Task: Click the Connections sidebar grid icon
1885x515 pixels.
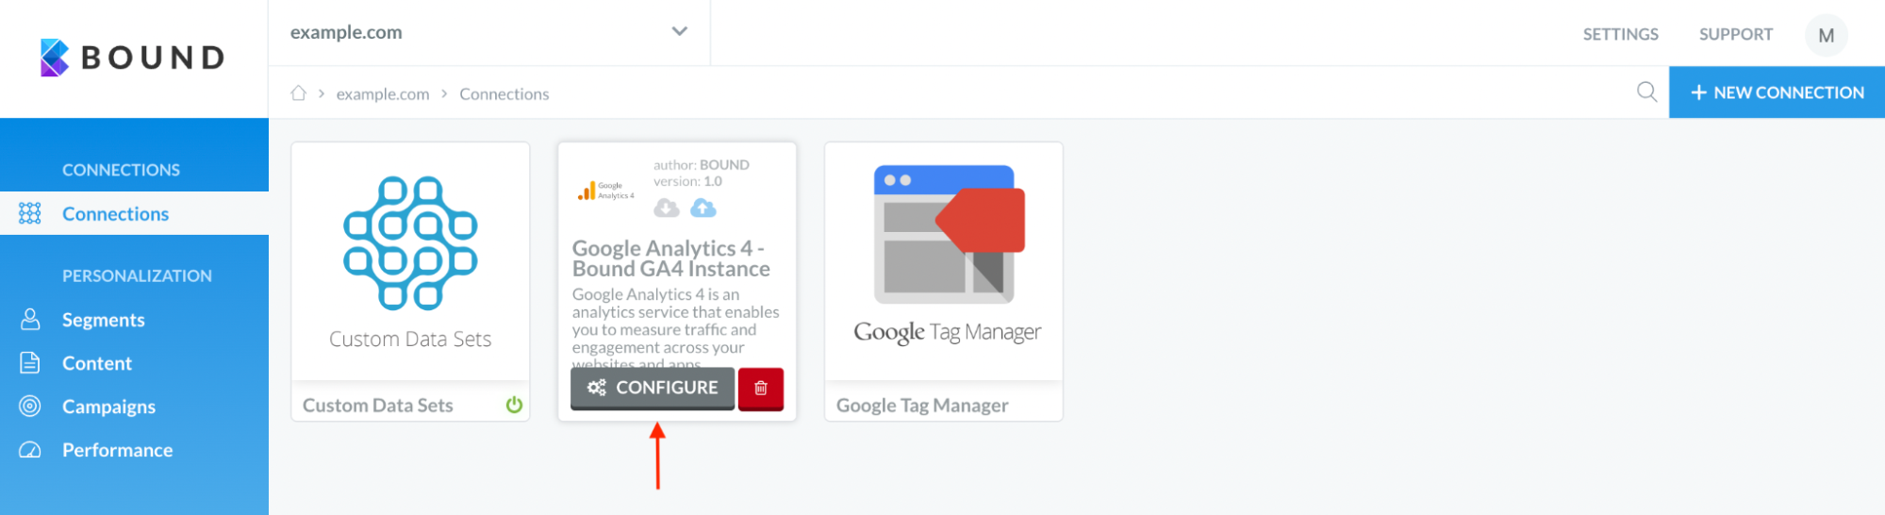Action: 30,213
